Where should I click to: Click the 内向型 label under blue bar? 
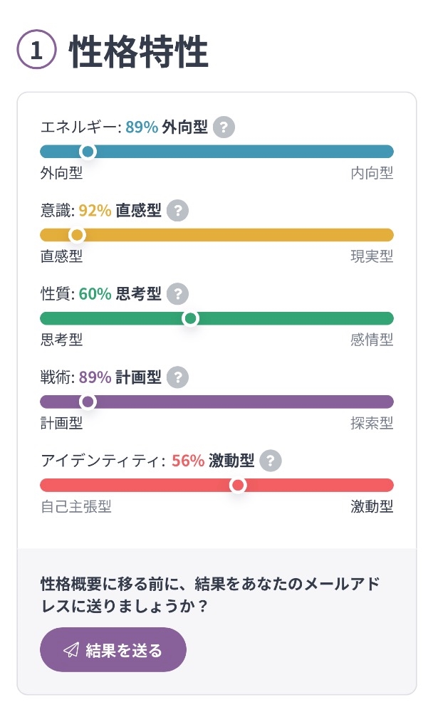[372, 173]
